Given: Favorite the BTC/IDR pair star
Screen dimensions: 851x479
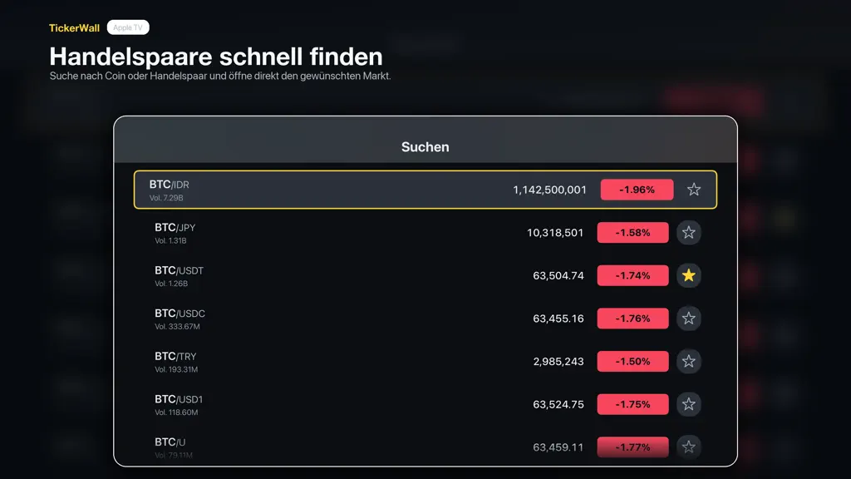Looking at the screenshot, I should tap(694, 190).
